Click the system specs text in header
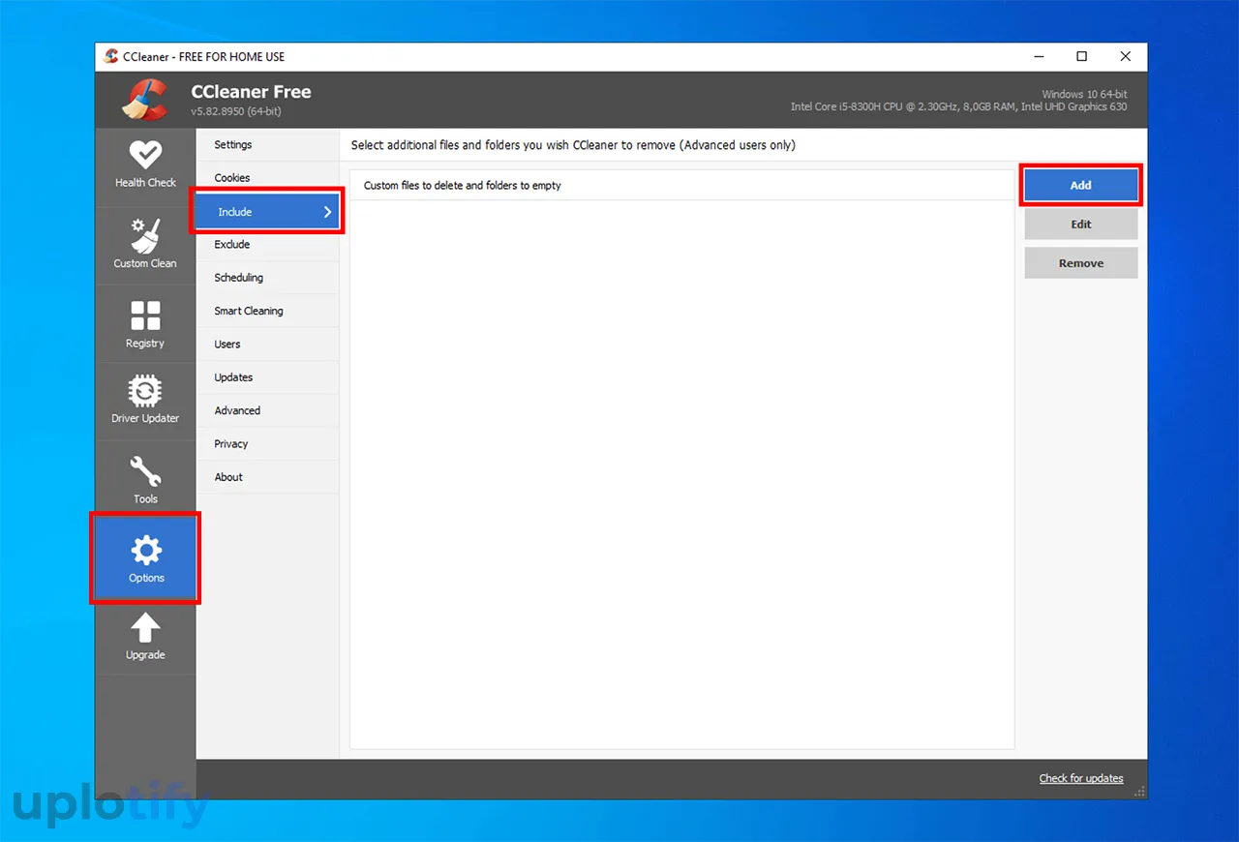1239x842 pixels. tap(958, 101)
